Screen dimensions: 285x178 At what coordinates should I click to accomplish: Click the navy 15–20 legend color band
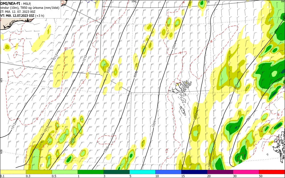coord(194,172)
